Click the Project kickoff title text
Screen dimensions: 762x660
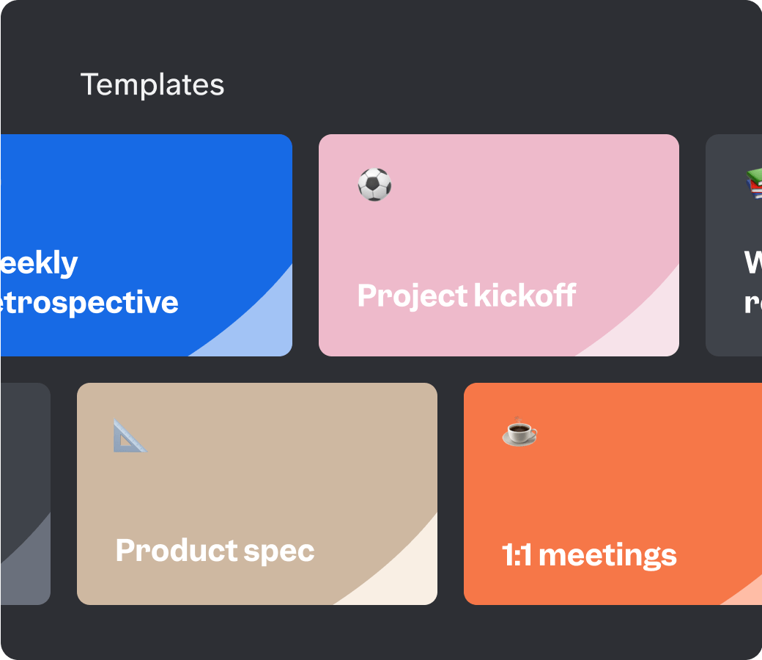pos(467,296)
